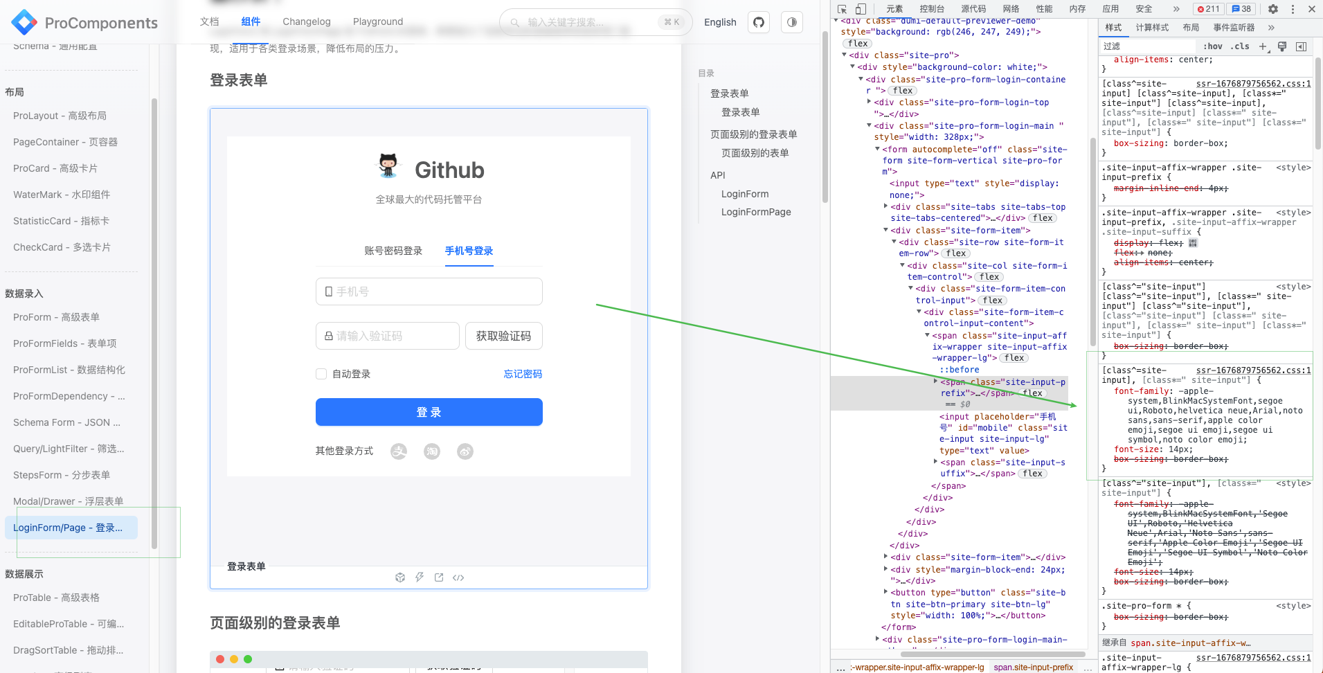Switch to the 控制台 panel in DevTools
The height and width of the screenshot is (673, 1323).
click(x=932, y=9)
